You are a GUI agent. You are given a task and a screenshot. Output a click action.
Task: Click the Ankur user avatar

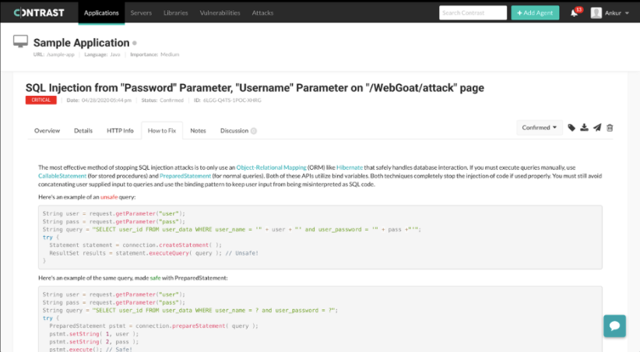pos(596,13)
